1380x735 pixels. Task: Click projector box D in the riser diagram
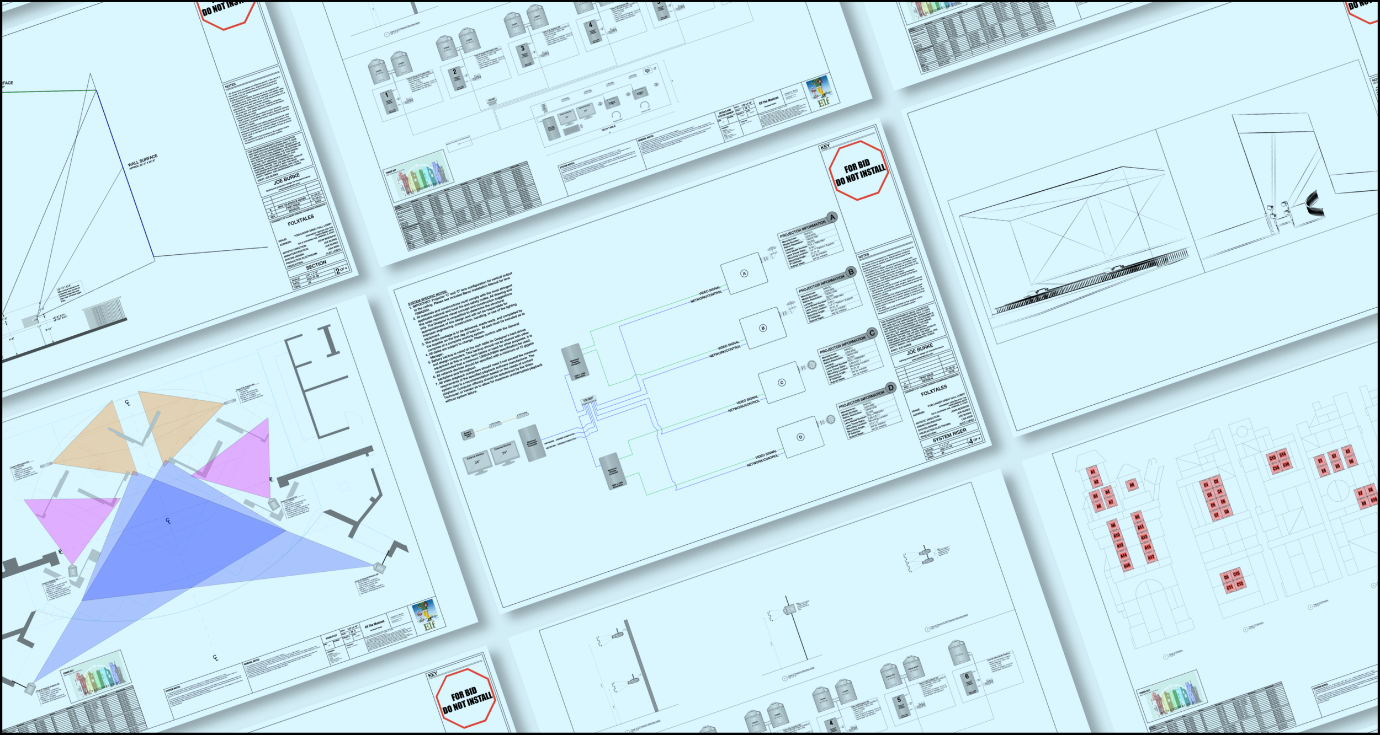(800, 437)
